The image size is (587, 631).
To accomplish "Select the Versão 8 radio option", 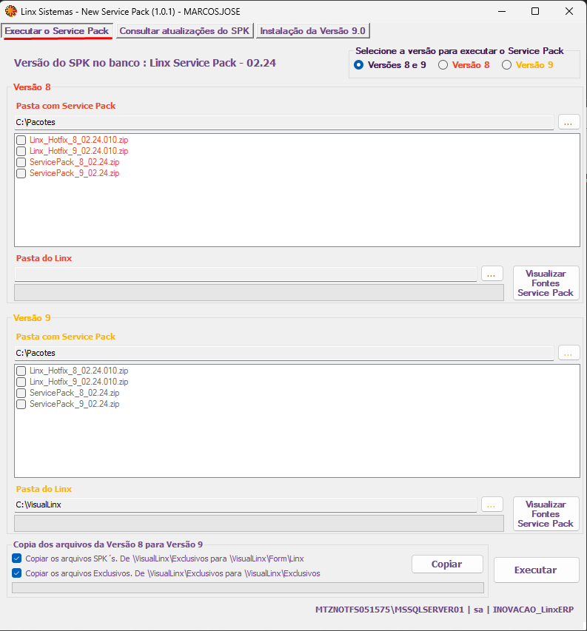I will click(443, 65).
